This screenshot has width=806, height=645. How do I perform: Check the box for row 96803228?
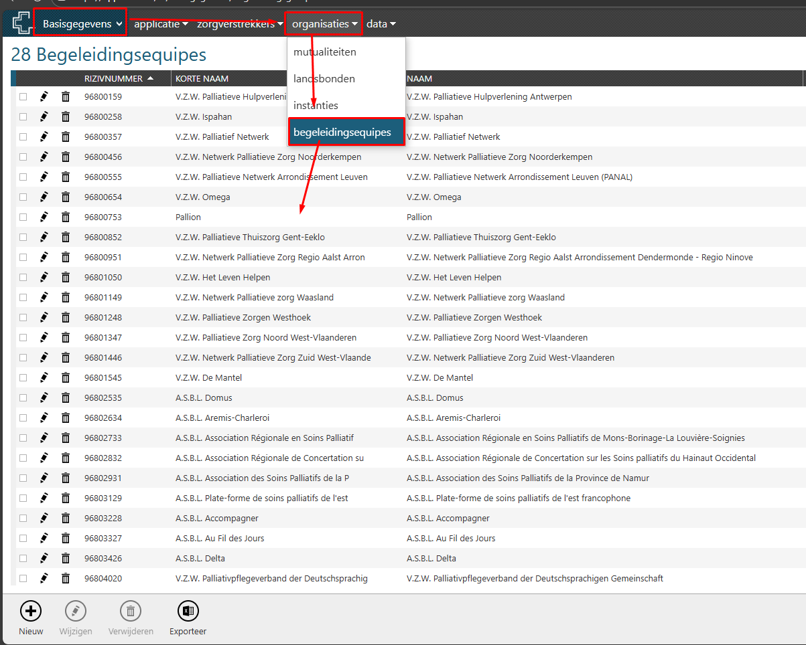click(x=23, y=519)
